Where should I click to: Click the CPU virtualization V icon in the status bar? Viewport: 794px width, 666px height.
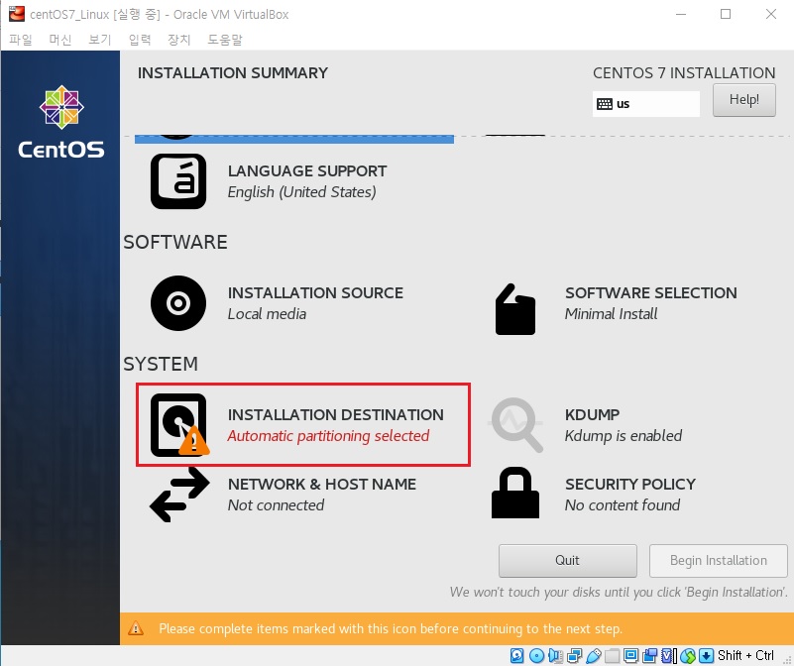point(668,655)
